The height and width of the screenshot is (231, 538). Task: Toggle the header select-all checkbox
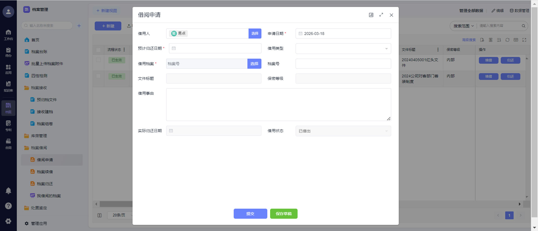98,50
